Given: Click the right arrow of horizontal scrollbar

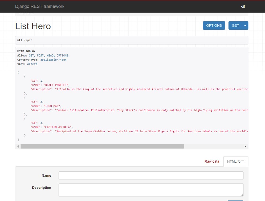Looking at the screenshot, I should [245, 146].
